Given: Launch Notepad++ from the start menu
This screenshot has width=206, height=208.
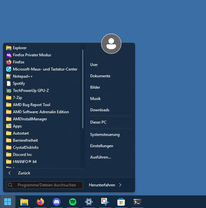Looking at the screenshot, I should (x=23, y=76).
